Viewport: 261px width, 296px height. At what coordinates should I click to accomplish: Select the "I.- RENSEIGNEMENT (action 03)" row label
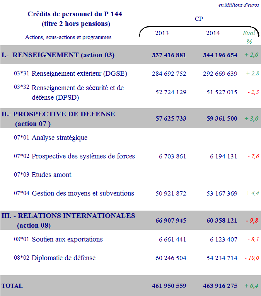[58, 55]
